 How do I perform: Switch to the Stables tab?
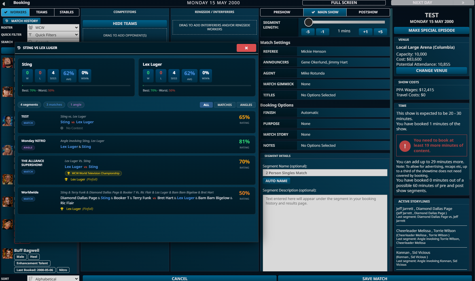(x=67, y=12)
